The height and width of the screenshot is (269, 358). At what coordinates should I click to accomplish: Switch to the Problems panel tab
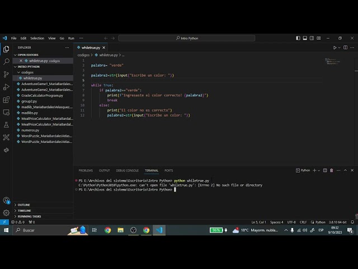coord(86,170)
